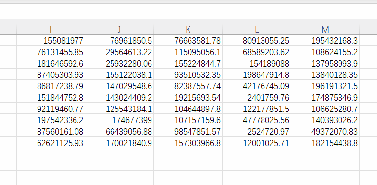This screenshot has height=185, width=377.
Task: Select cell containing 104644897.8
Action: tap(188, 109)
